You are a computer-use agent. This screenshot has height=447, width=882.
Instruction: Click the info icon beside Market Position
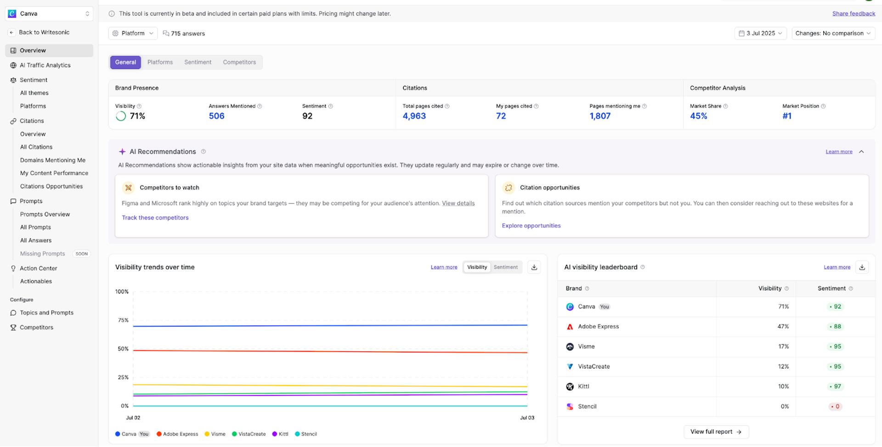click(823, 106)
